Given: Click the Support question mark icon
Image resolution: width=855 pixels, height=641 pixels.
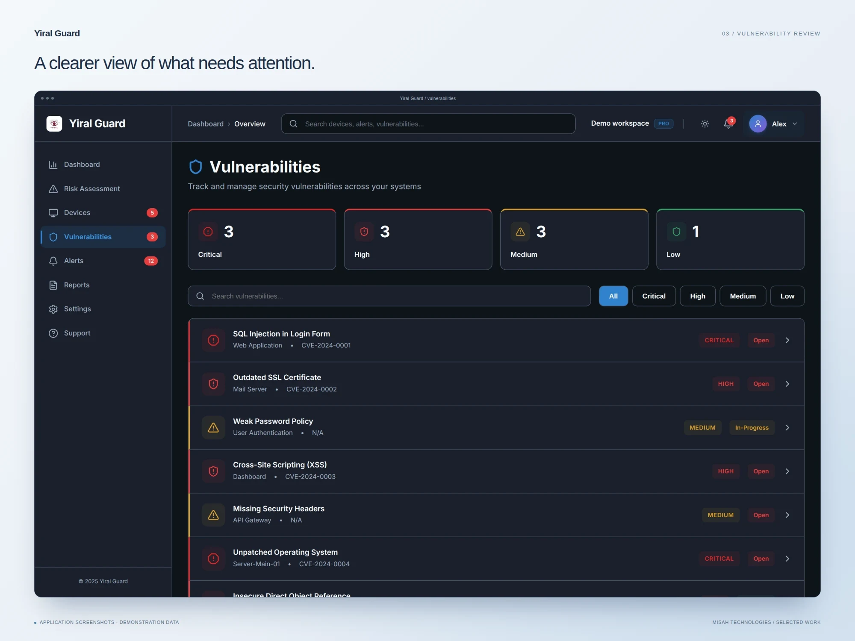Looking at the screenshot, I should point(53,333).
